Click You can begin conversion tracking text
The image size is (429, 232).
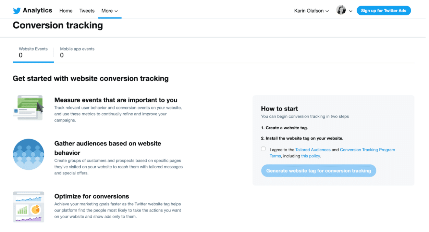tap(305, 116)
